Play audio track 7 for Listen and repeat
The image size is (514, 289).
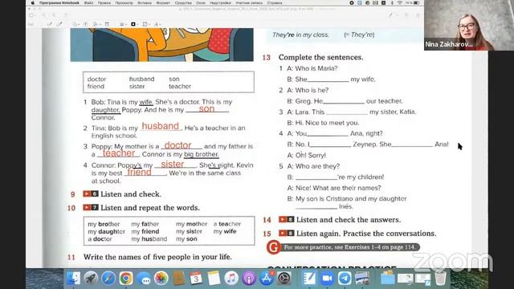(91, 207)
